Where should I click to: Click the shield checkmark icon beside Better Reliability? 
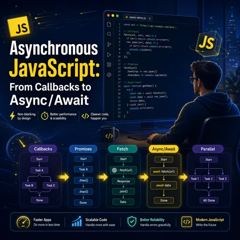[x=132, y=222]
